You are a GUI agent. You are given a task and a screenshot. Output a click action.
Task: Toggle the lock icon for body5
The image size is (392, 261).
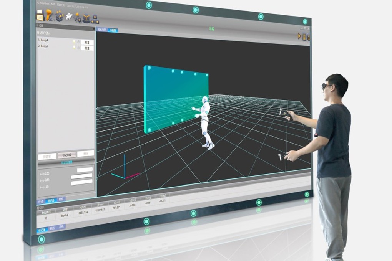click(78, 47)
